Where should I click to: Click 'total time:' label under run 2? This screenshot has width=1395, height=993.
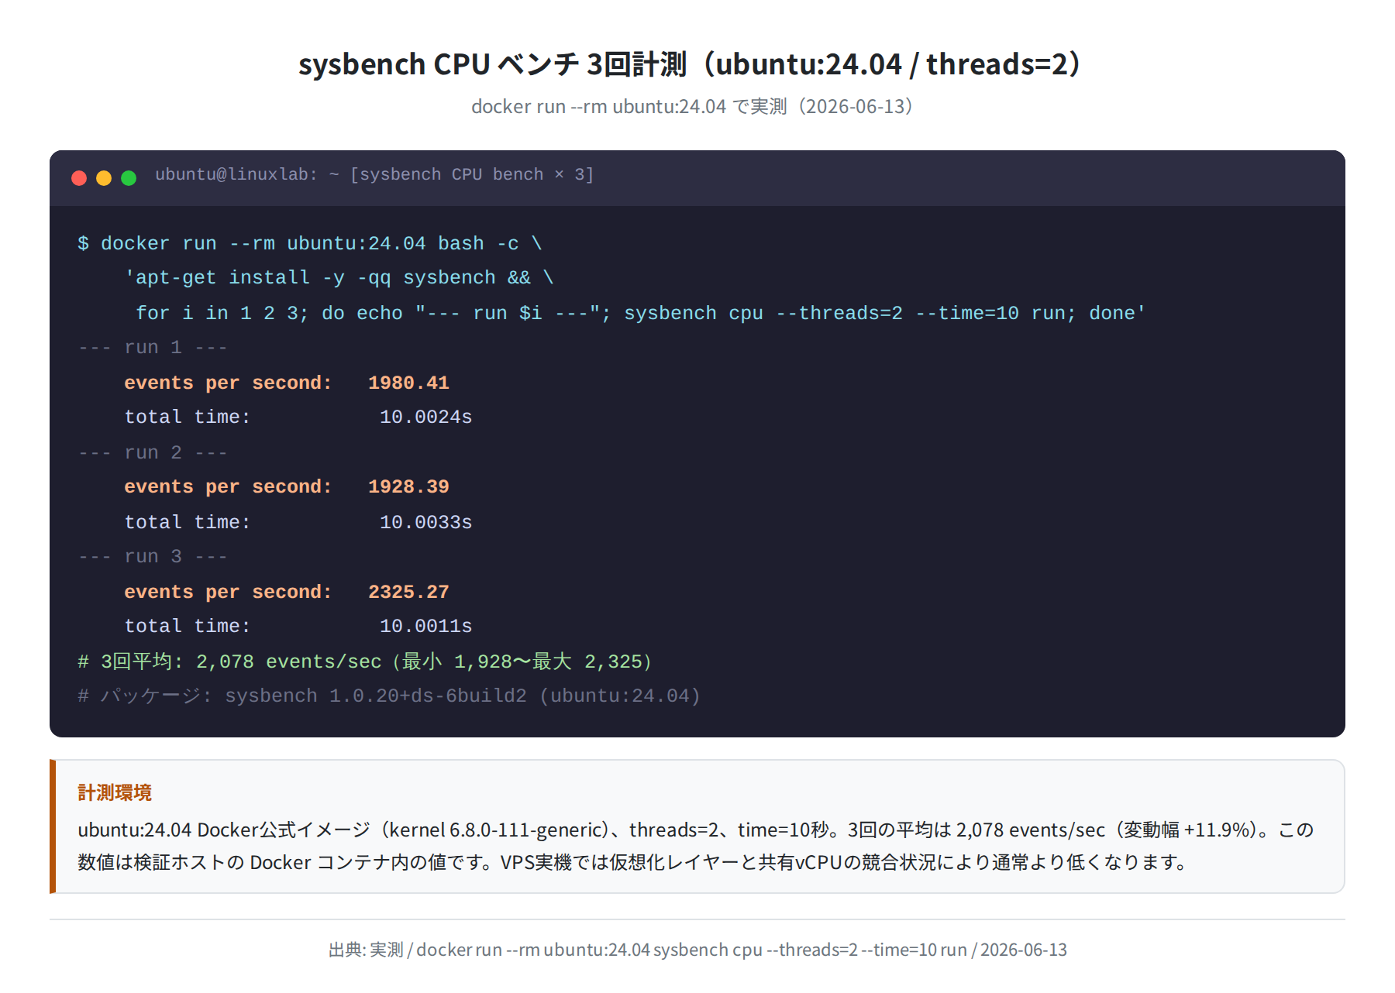click(188, 523)
